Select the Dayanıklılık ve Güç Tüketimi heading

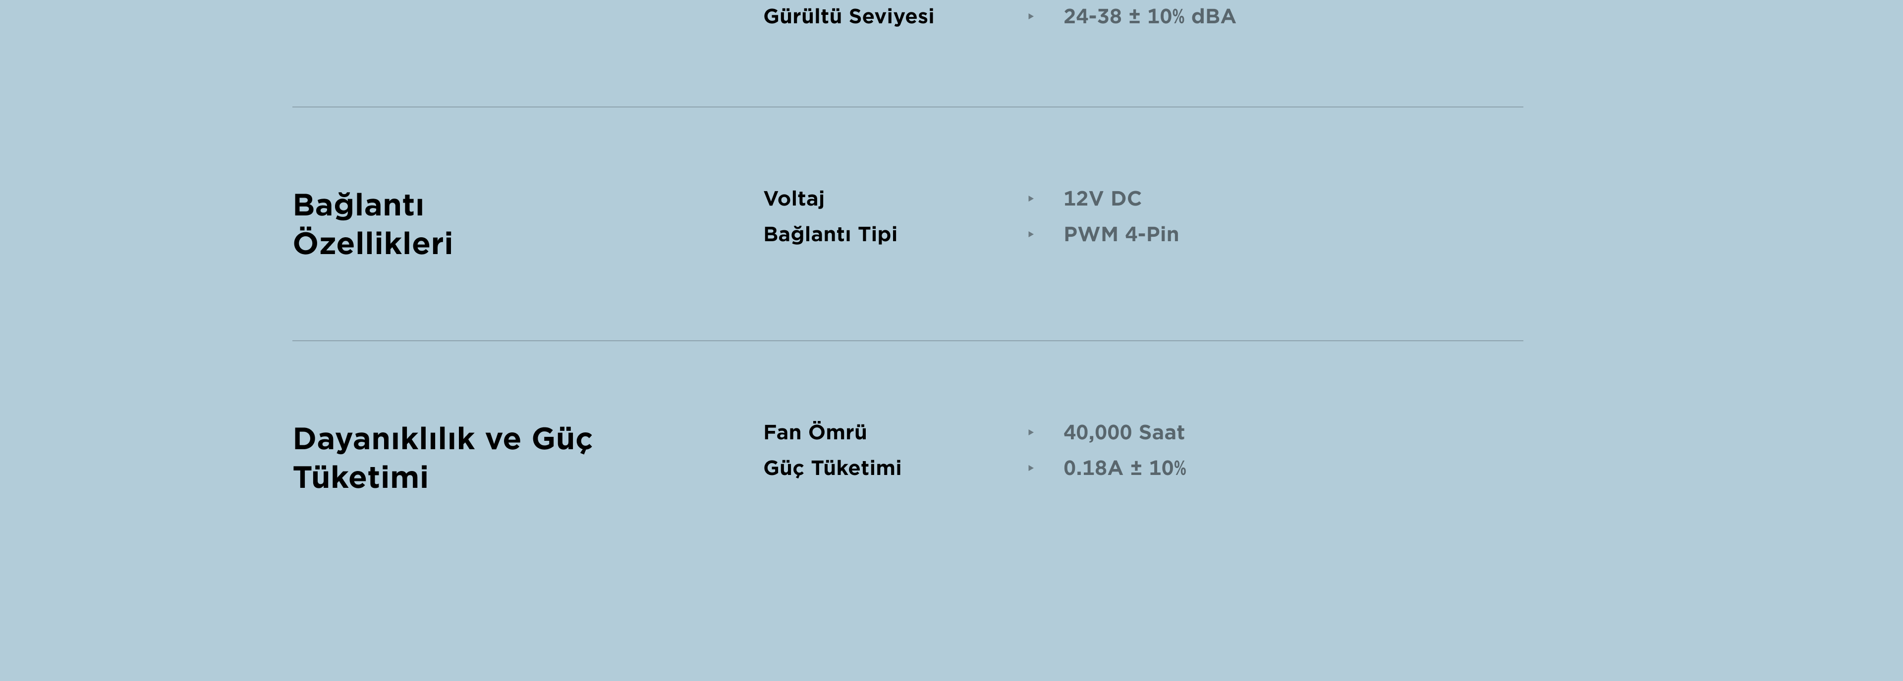(x=443, y=458)
